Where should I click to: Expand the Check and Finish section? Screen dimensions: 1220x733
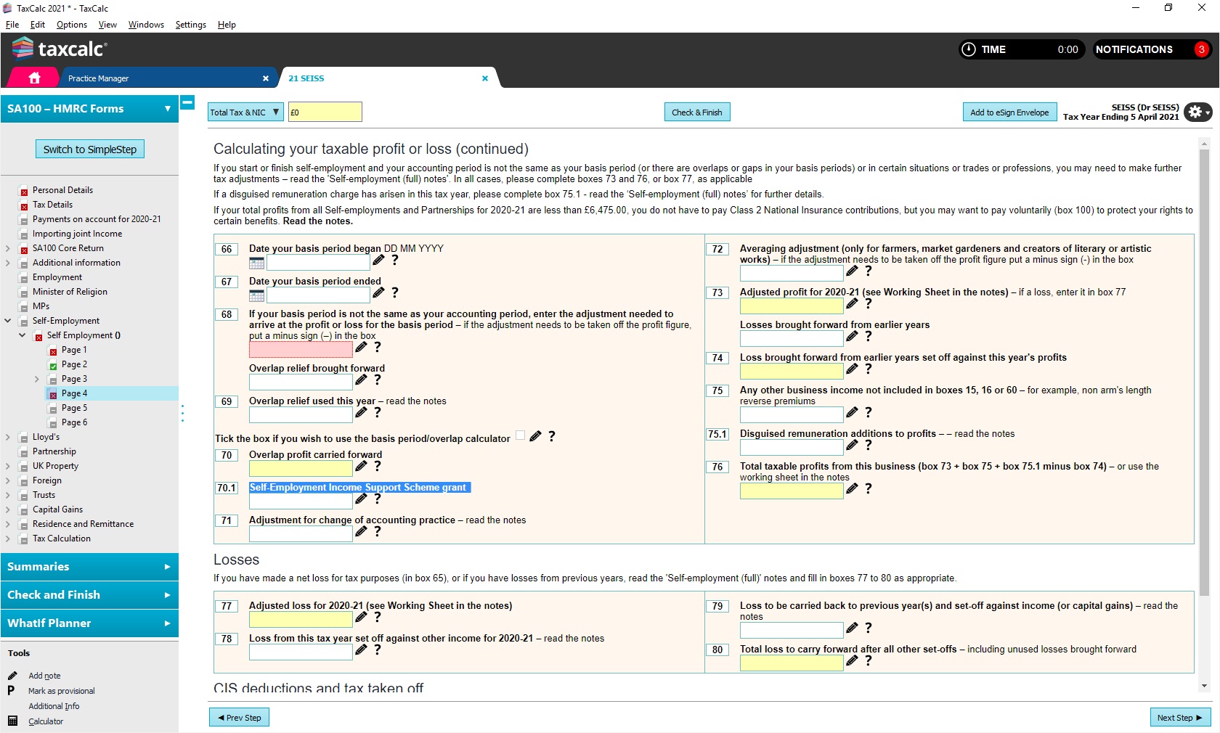(89, 595)
